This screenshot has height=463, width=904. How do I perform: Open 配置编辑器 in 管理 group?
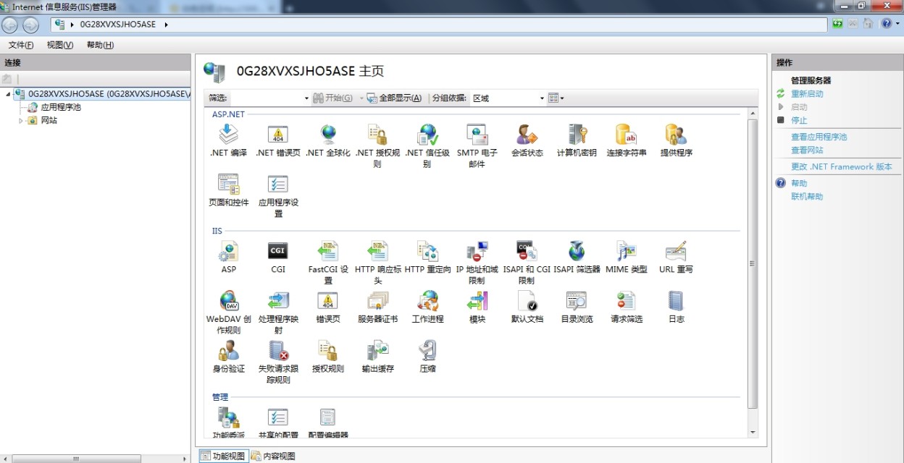328,423
